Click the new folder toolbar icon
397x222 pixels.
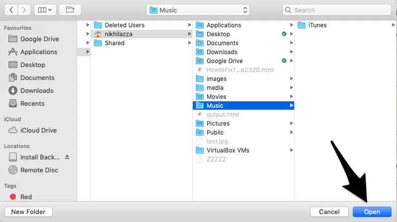click(70, 10)
